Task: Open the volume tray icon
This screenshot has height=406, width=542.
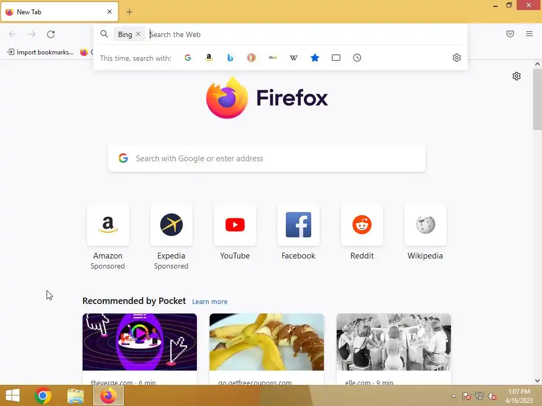Action: point(492,396)
